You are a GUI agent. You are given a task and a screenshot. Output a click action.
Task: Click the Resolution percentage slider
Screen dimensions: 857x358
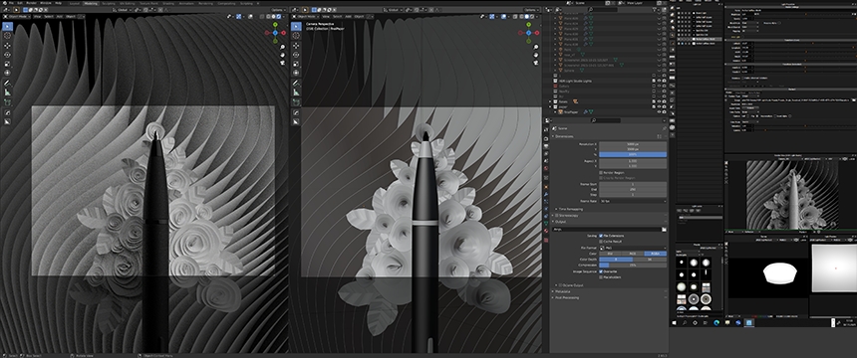(x=633, y=155)
